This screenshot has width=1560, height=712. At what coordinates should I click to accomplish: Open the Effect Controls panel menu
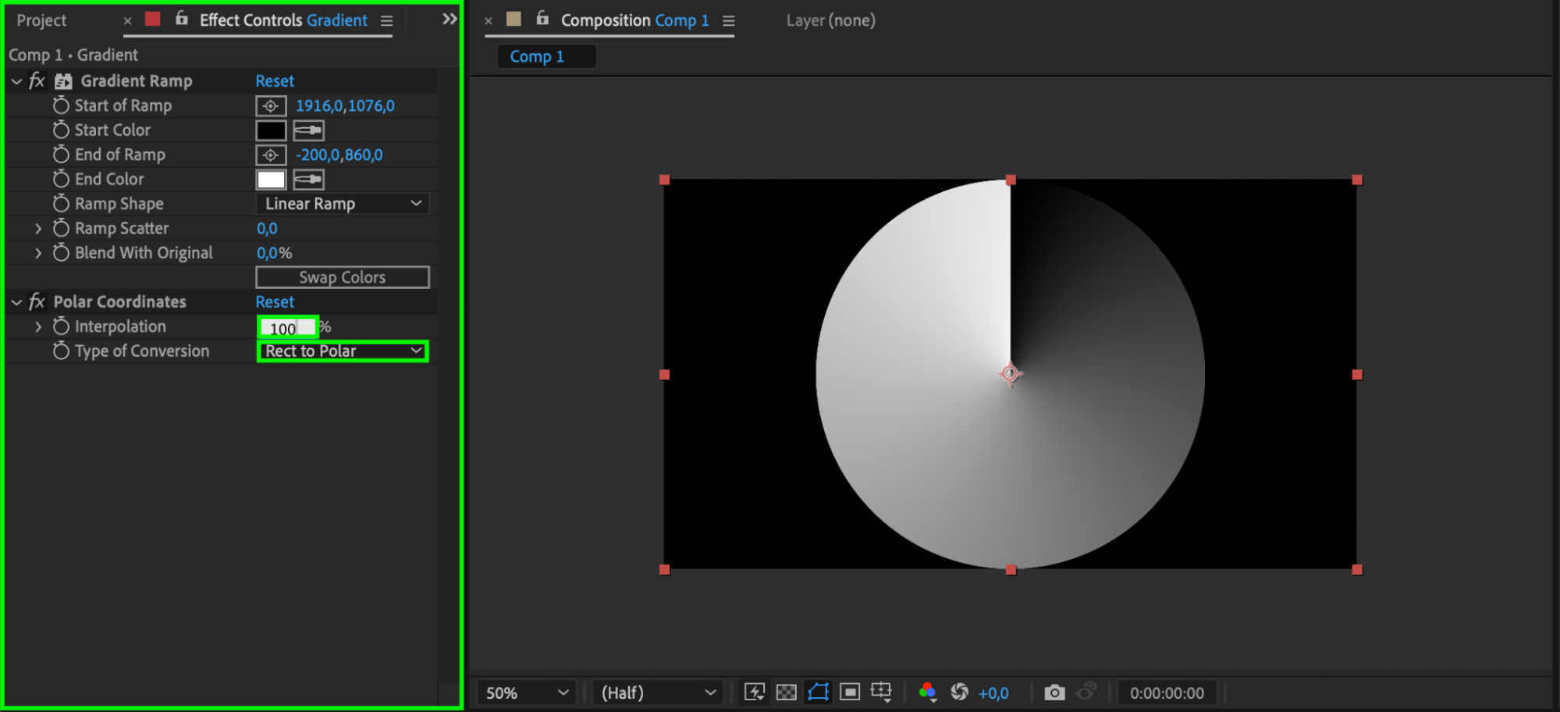point(386,21)
